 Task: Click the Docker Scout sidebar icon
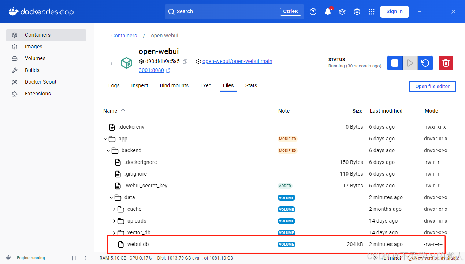point(15,82)
